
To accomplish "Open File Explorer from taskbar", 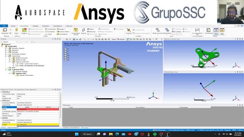I will [111, 134].
